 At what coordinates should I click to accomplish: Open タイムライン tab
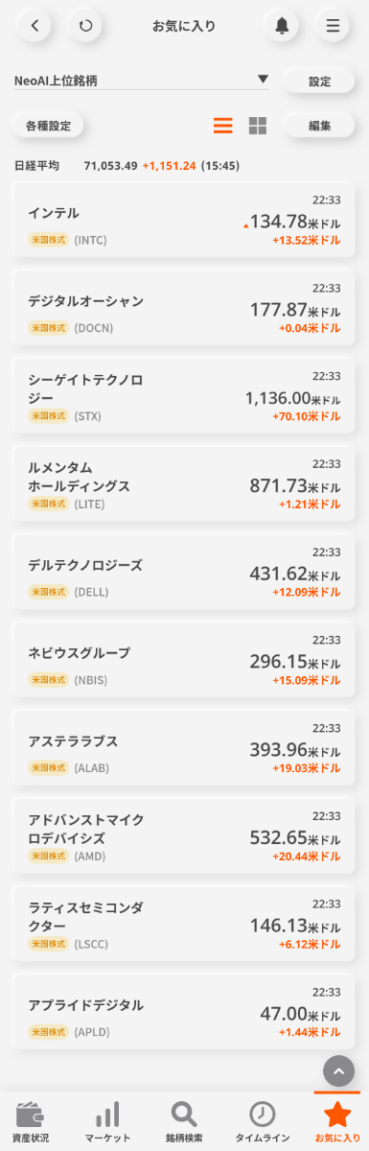coord(262,1121)
